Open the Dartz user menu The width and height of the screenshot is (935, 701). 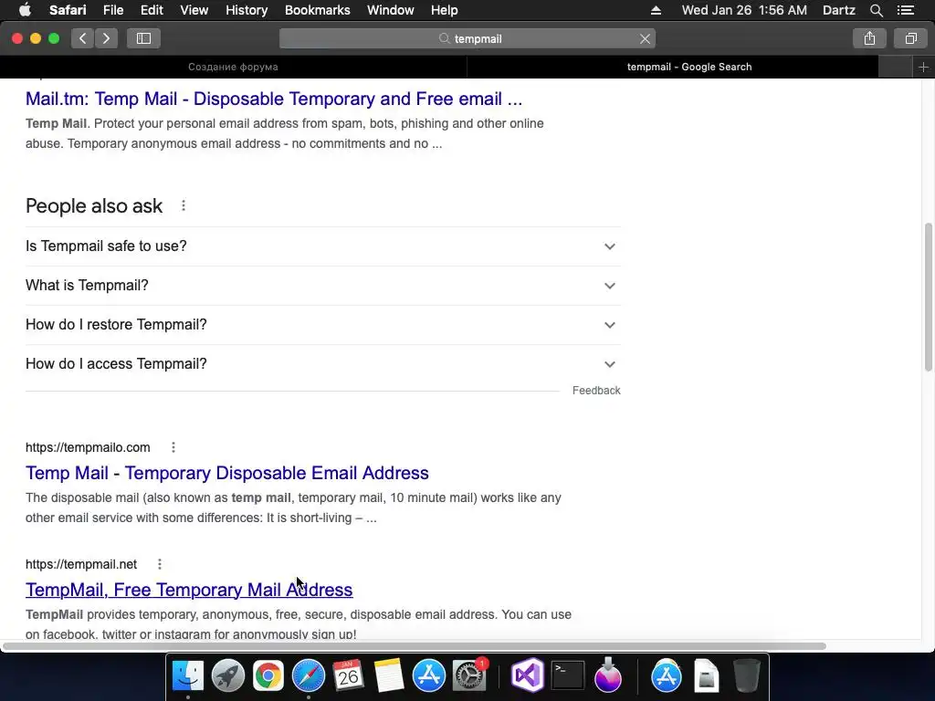838,10
